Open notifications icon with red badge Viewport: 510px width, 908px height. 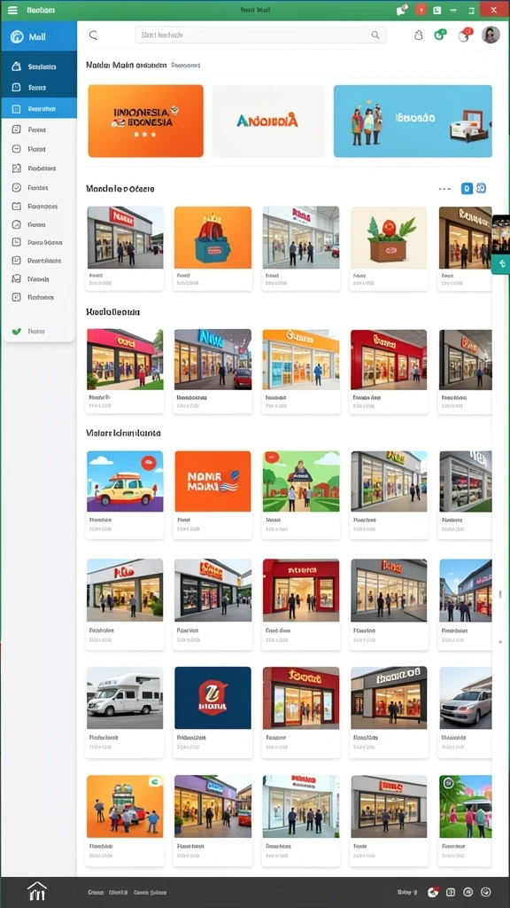coord(464,35)
